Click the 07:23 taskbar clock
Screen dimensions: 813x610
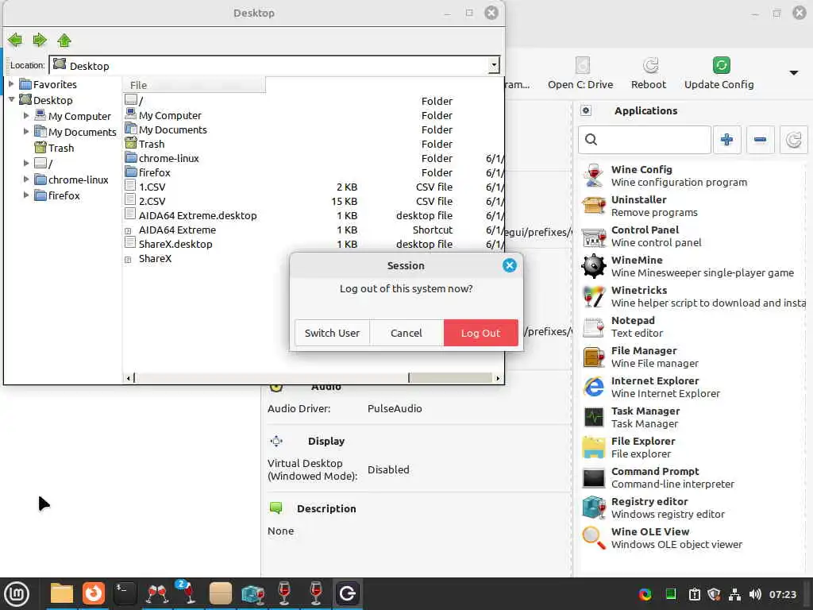pos(782,594)
